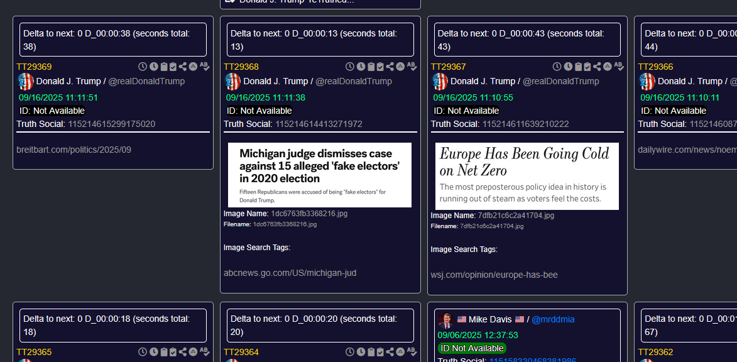This screenshot has width=737, height=362.
Task: Click timestamp 09/16/2025 11:11:51
Action: [58, 98]
